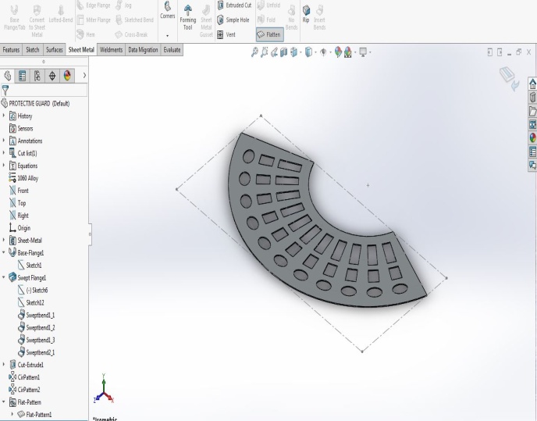
Task: Expand more manager tabs with chevron
Action: click(84, 76)
